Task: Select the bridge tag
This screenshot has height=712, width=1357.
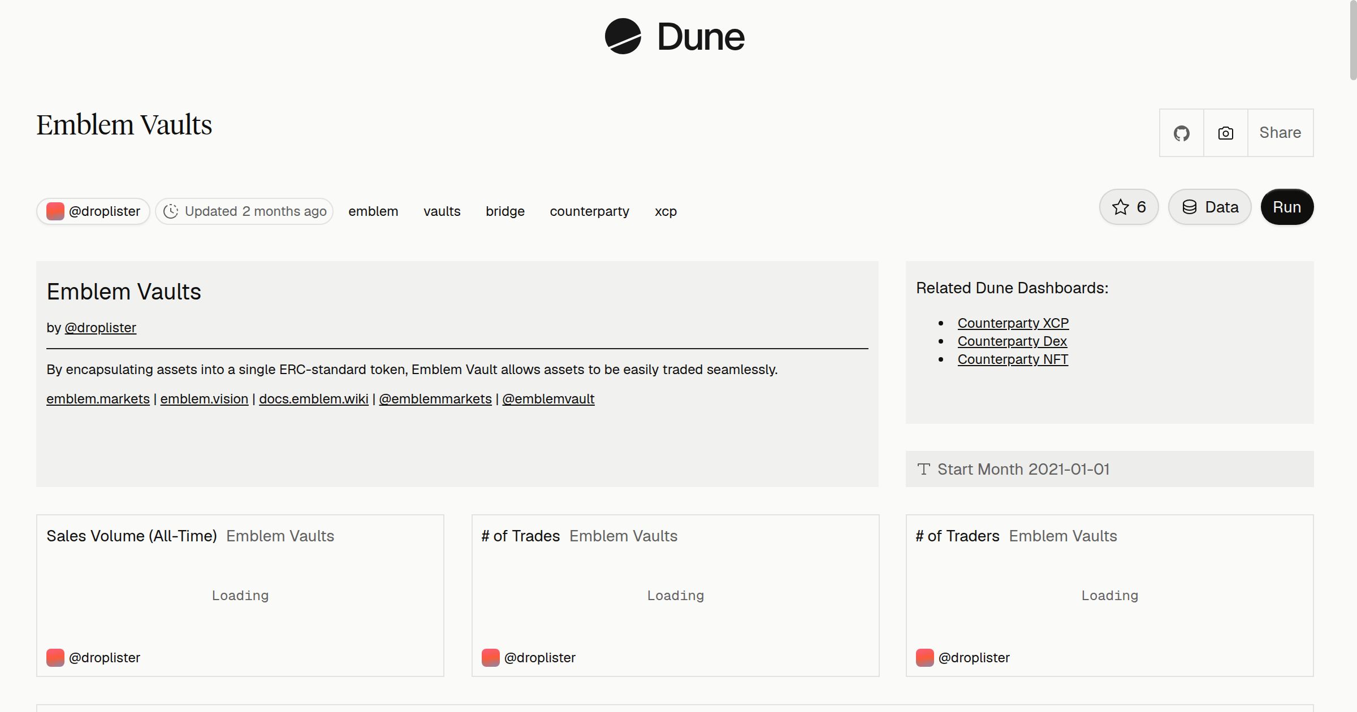Action: point(505,211)
